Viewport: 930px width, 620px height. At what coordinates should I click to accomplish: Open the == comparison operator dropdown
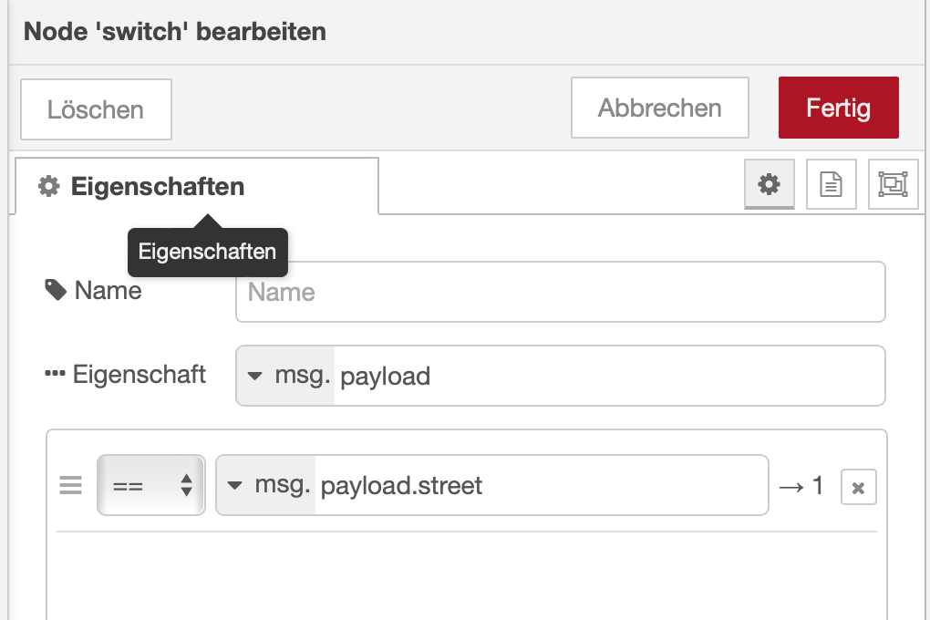(x=150, y=486)
